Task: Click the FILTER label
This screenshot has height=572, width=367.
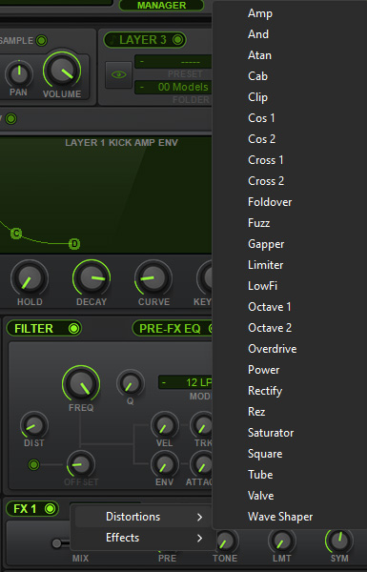Action: pos(33,329)
